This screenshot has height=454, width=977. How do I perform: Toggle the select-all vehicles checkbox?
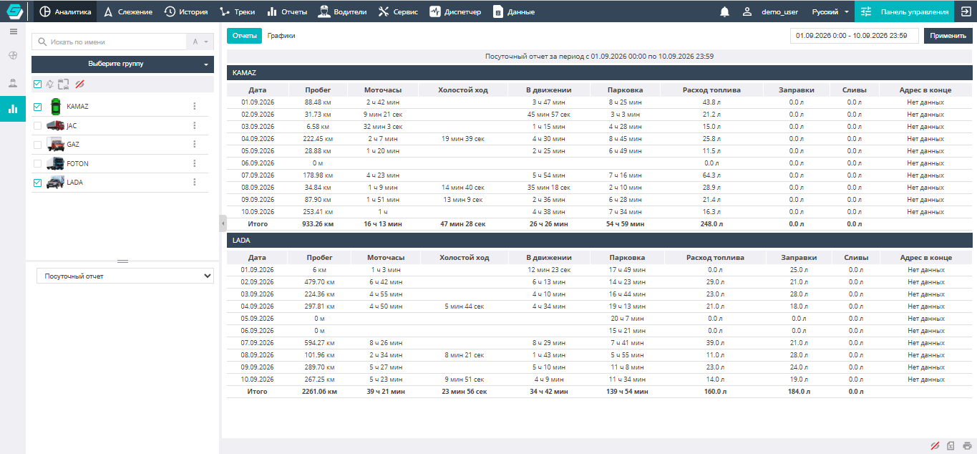click(37, 84)
